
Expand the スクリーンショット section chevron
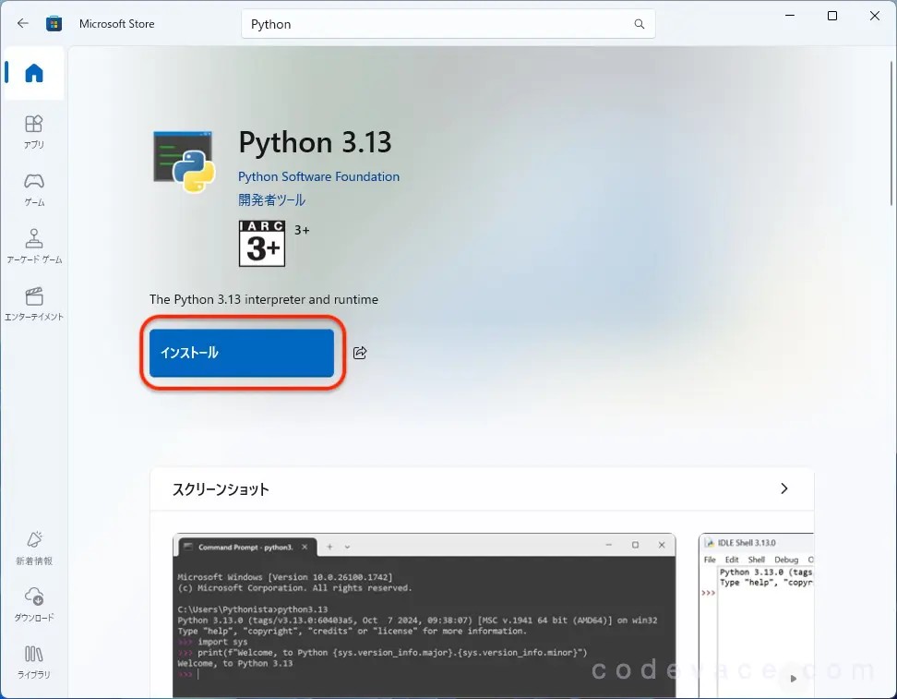784,489
